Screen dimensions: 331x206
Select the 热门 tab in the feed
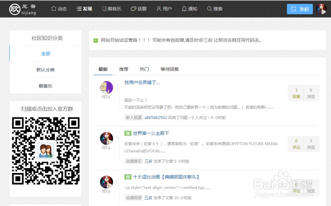coord(144,69)
